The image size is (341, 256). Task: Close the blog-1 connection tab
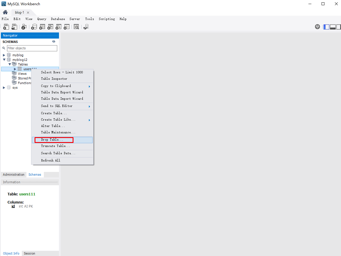coord(28,12)
